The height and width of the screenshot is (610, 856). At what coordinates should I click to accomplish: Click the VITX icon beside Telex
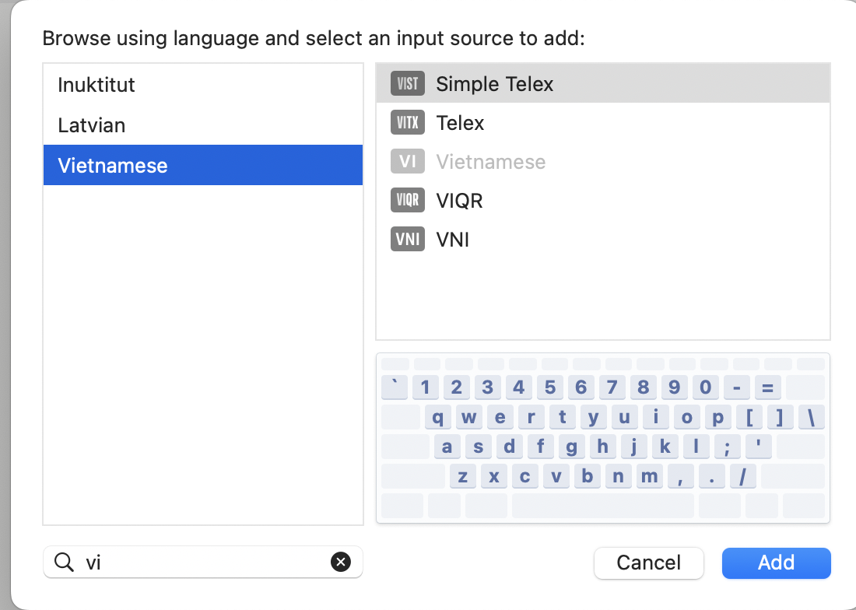[x=407, y=123]
